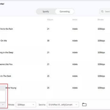Click the search magnifier icon
Image resolution: width=110 pixels, height=110 pixels.
(x=102, y=11)
